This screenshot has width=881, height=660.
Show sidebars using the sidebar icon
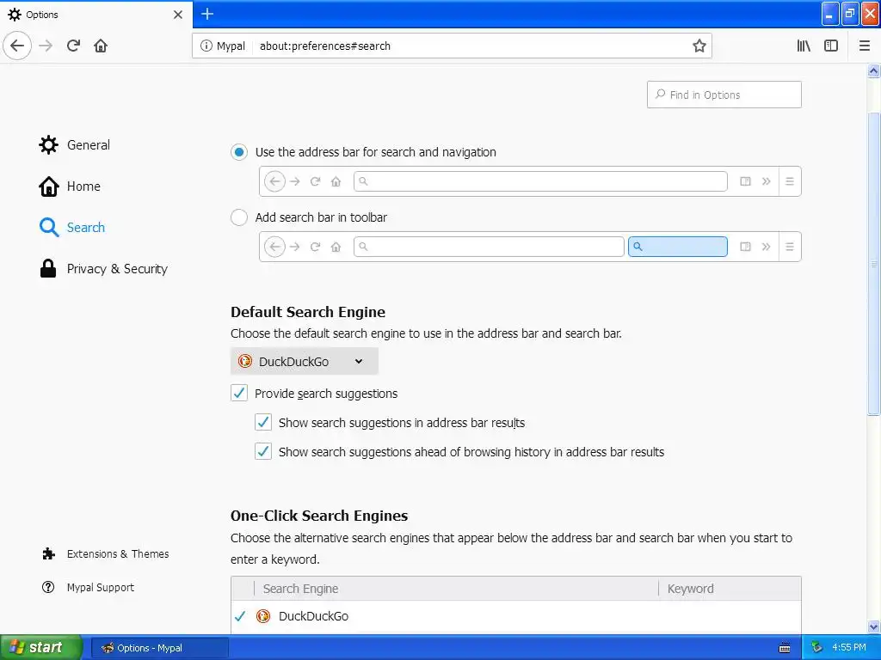click(831, 46)
